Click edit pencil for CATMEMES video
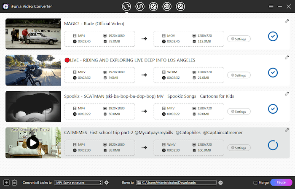 point(287,130)
